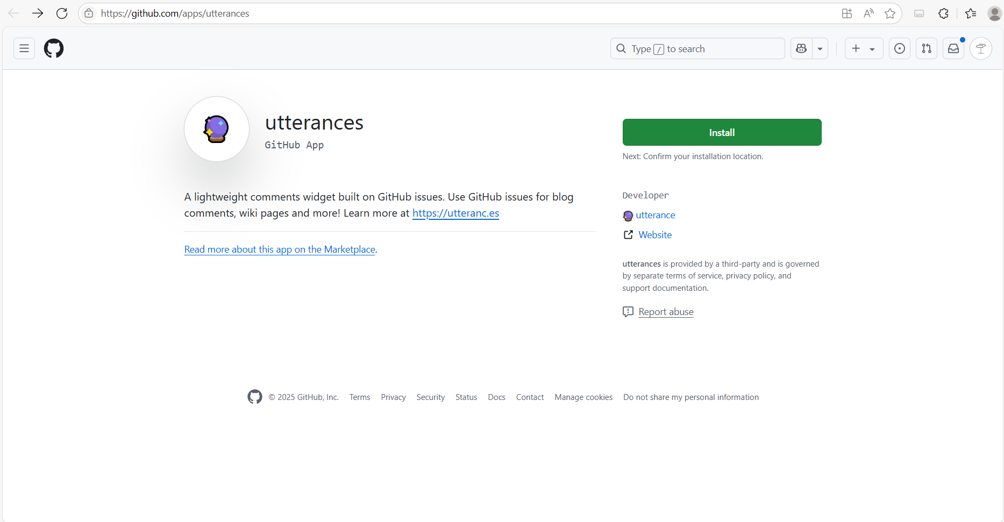The height and width of the screenshot is (522, 1004).
Task: Report abuse for this app
Action: [x=666, y=312]
